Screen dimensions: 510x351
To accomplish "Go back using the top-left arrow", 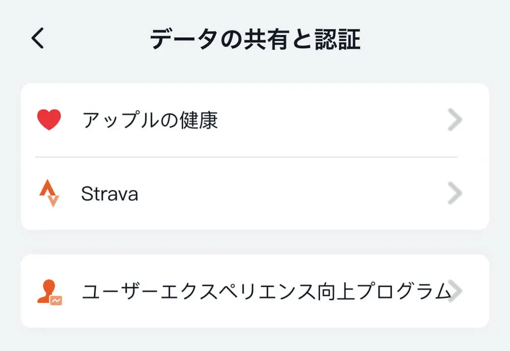I will [38, 39].
